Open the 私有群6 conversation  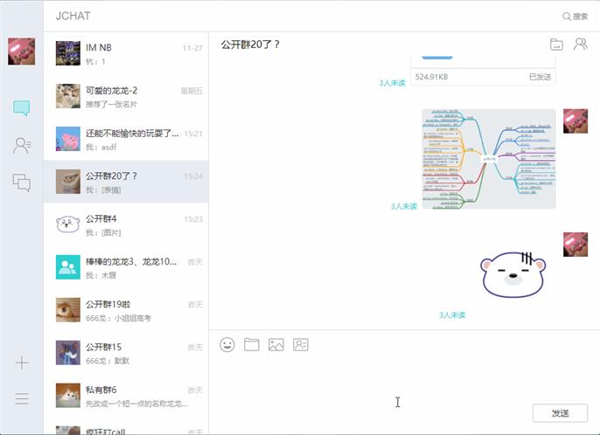point(126,396)
